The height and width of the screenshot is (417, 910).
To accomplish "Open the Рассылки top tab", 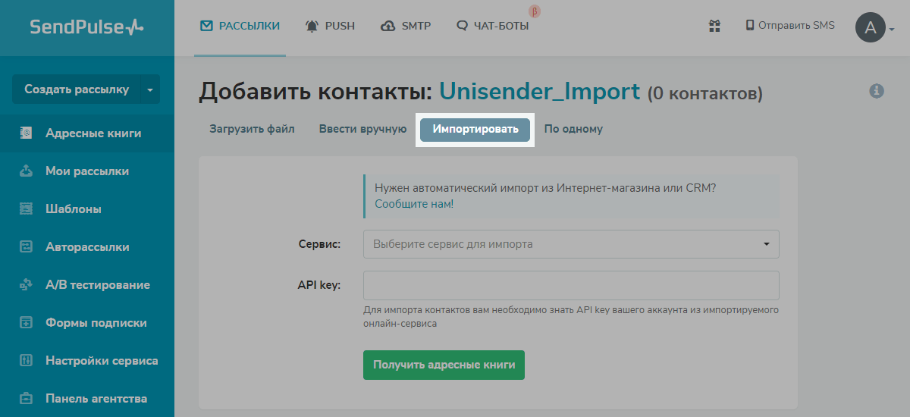I will click(x=240, y=26).
